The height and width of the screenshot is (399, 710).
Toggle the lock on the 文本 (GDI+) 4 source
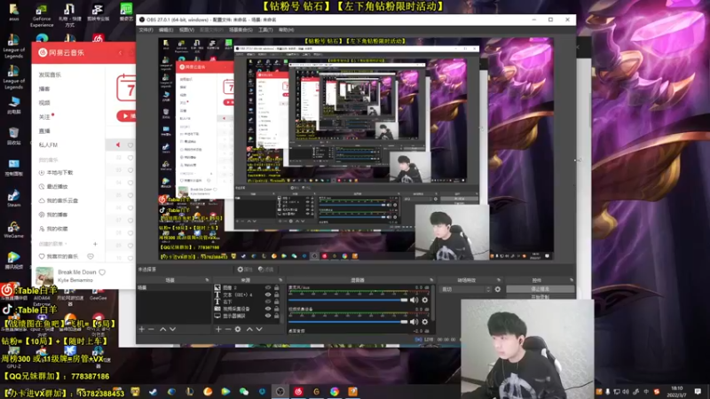pos(277,294)
